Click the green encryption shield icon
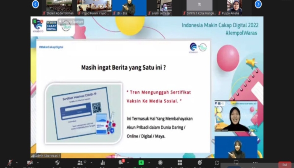The height and width of the screenshot is (168, 294). click(x=35, y=21)
